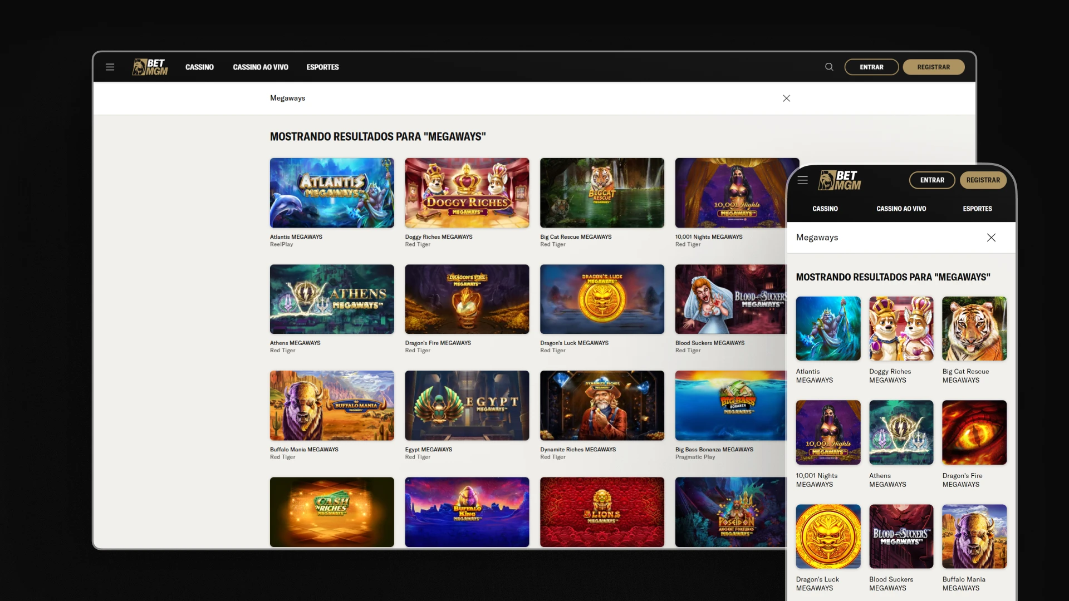Click the BetMGM logo in desktop header
This screenshot has height=601, width=1069.
point(150,67)
